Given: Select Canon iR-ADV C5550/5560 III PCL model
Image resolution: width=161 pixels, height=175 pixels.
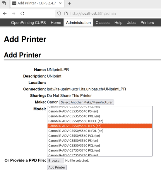Looking at the screenshot, I should tap(100, 121).
